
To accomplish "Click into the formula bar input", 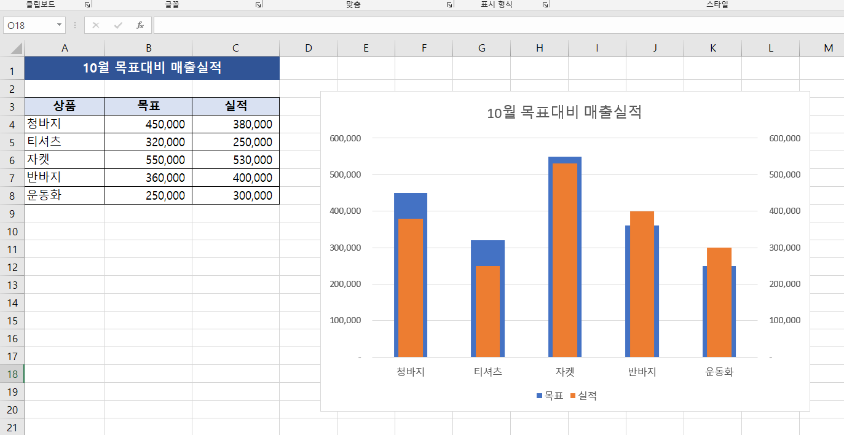I will click(499, 25).
